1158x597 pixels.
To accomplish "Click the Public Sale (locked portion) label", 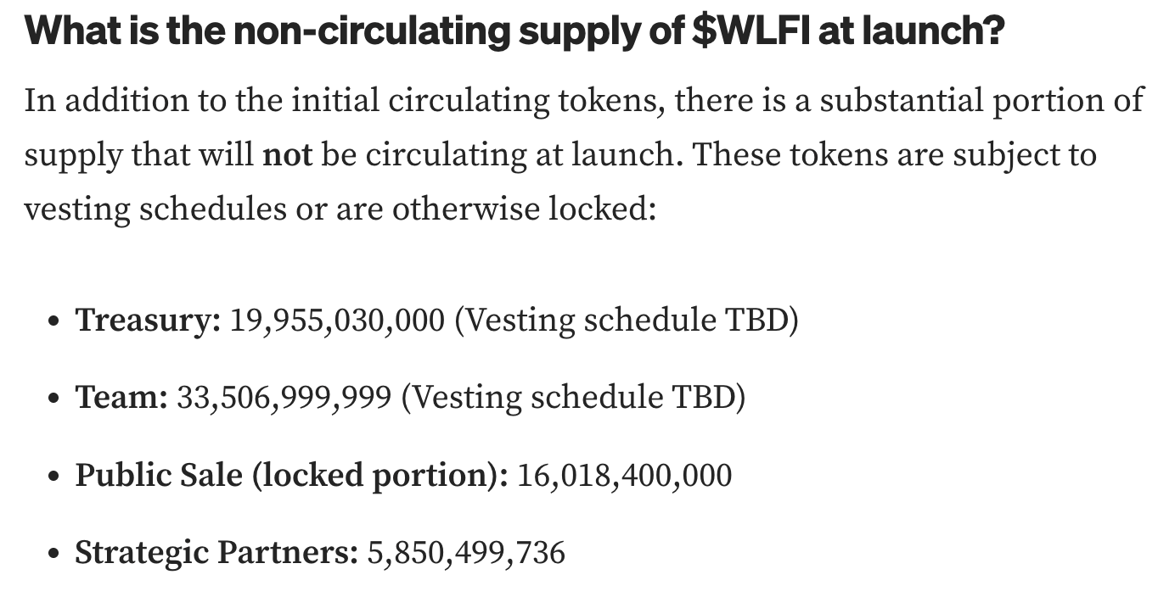I will coord(292,476).
